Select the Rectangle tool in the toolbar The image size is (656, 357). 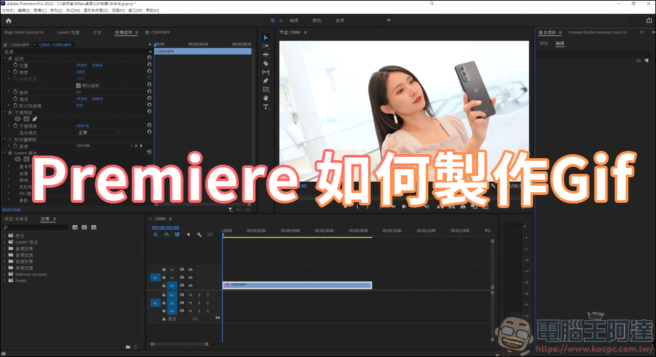[266, 89]
